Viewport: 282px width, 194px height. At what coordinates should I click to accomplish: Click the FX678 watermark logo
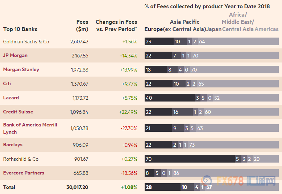(x=238, y=181)
